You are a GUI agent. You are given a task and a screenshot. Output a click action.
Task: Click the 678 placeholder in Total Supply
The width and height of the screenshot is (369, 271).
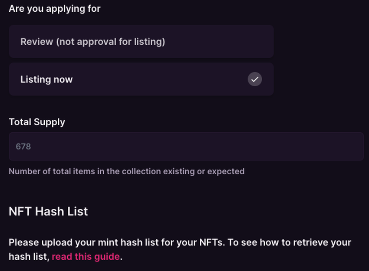click(23, 147)
